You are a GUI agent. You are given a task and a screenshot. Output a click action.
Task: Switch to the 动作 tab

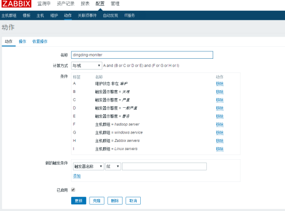coord(9,42)
